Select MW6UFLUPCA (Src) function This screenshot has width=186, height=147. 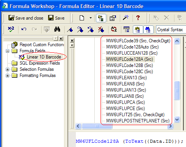coord(126,102)
